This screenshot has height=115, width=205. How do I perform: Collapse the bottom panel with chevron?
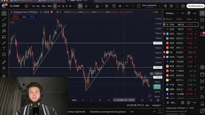(x=154, y=111)
